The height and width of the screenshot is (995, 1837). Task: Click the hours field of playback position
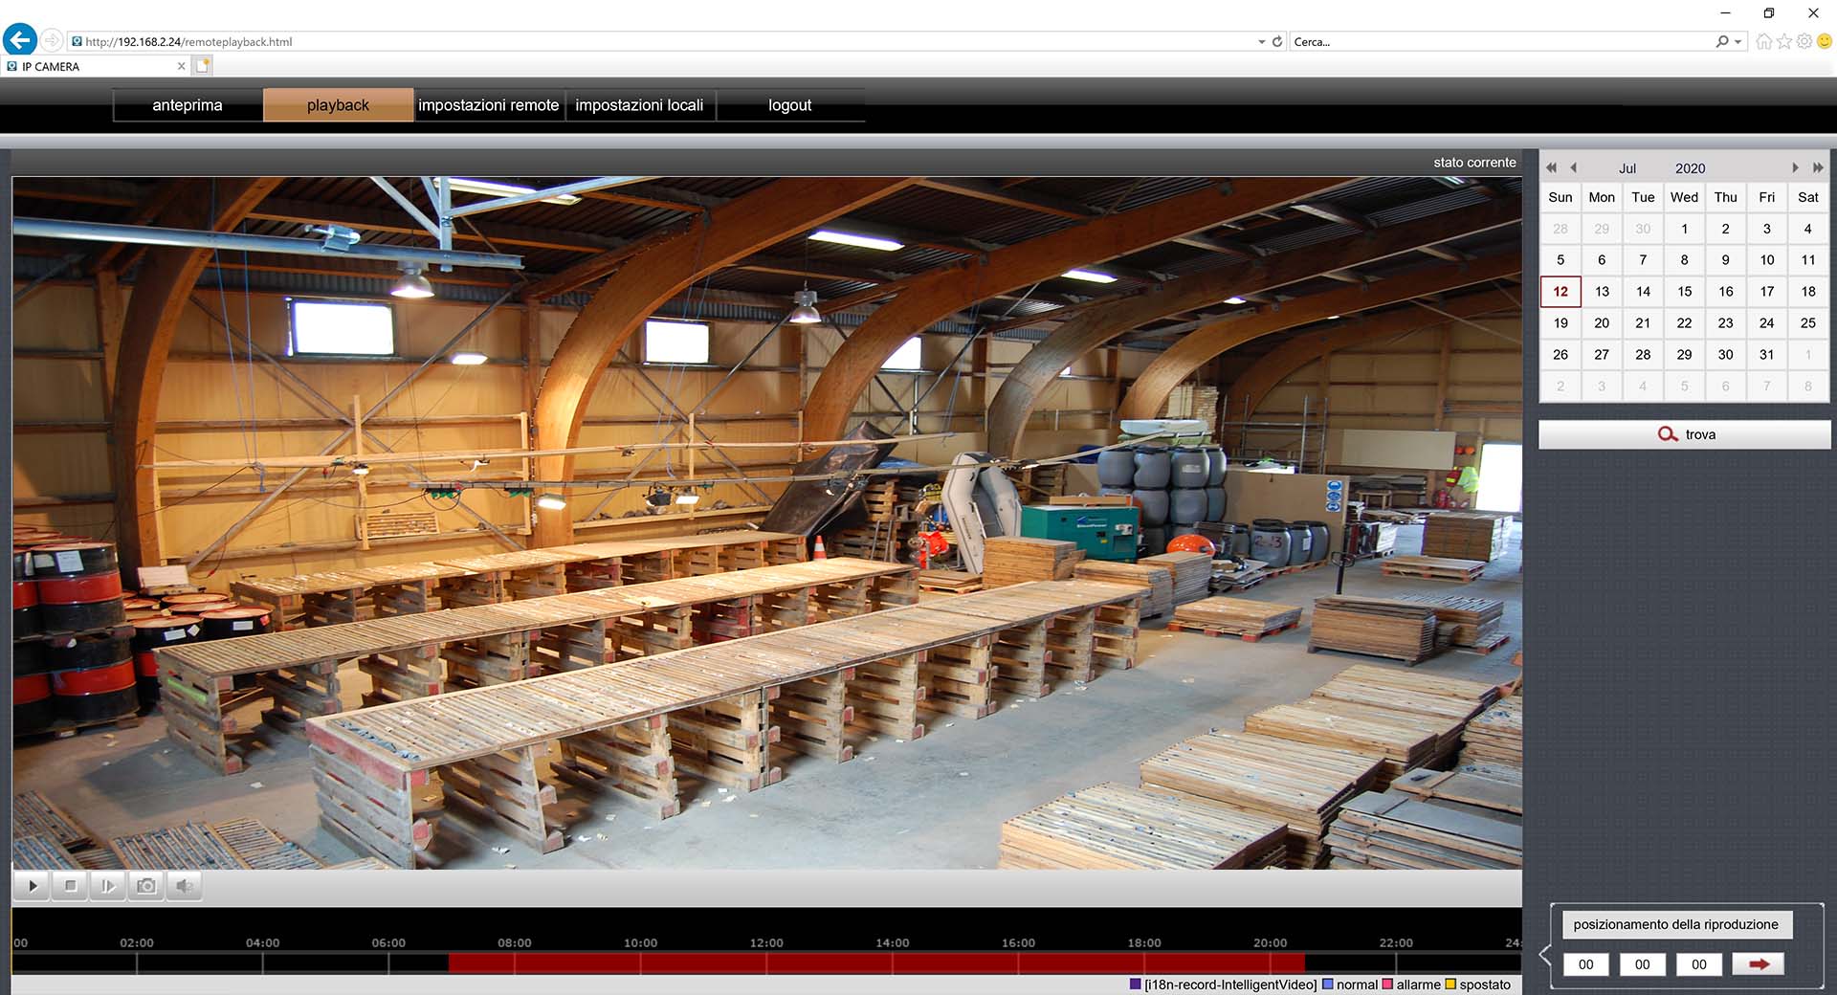pos(1585,964)
